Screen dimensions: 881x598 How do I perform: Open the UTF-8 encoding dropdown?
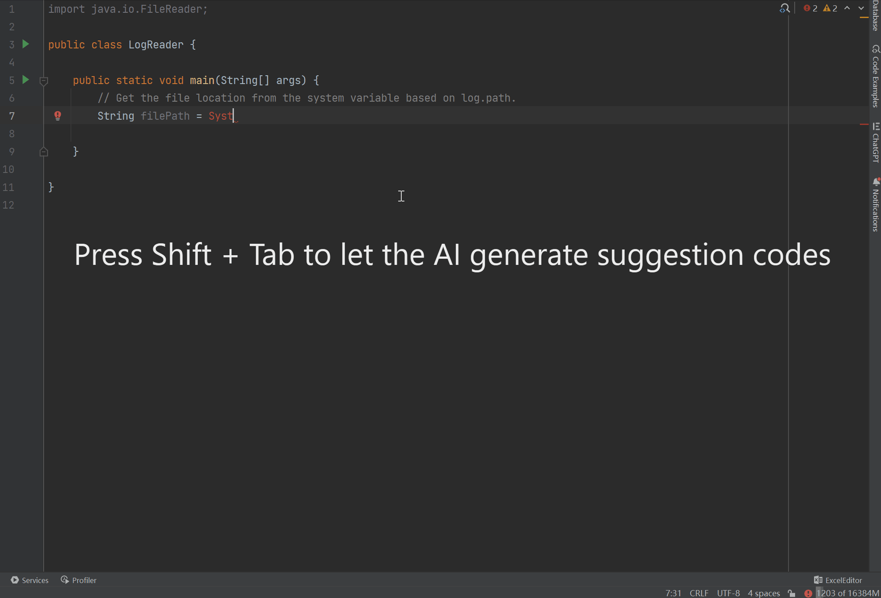click(729, 593)
